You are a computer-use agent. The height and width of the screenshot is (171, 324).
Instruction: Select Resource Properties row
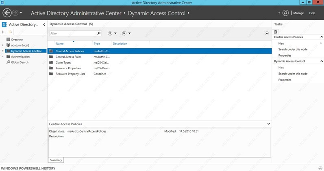point(159,68)
